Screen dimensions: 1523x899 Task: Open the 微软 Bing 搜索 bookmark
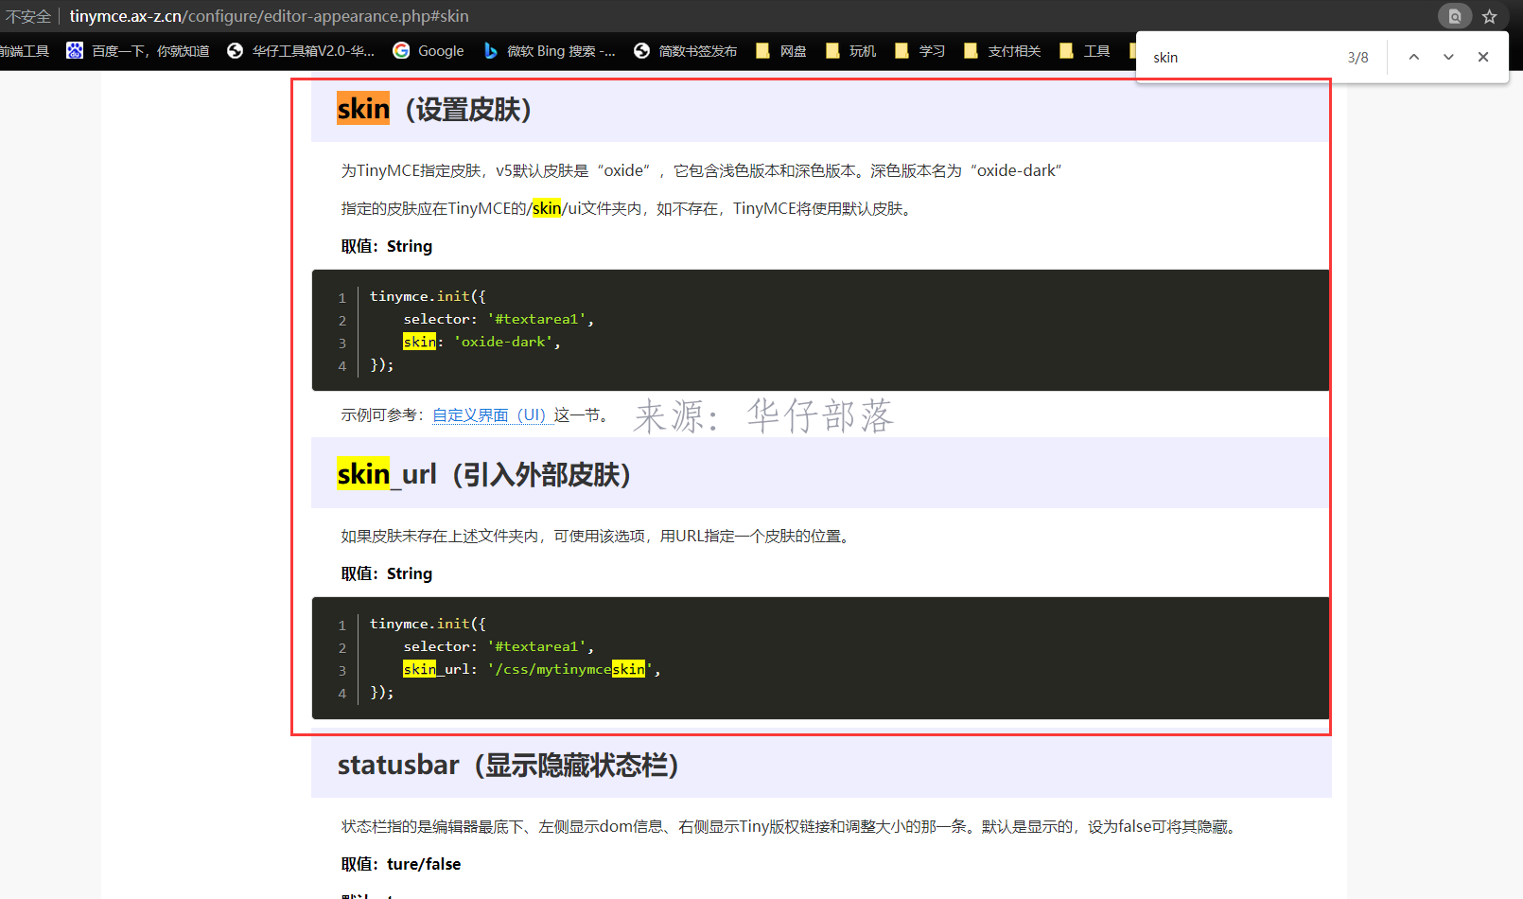(x=550, y=51)
